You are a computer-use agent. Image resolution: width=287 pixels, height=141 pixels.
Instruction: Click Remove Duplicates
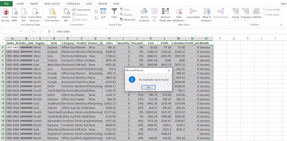[x=165, y=15]
